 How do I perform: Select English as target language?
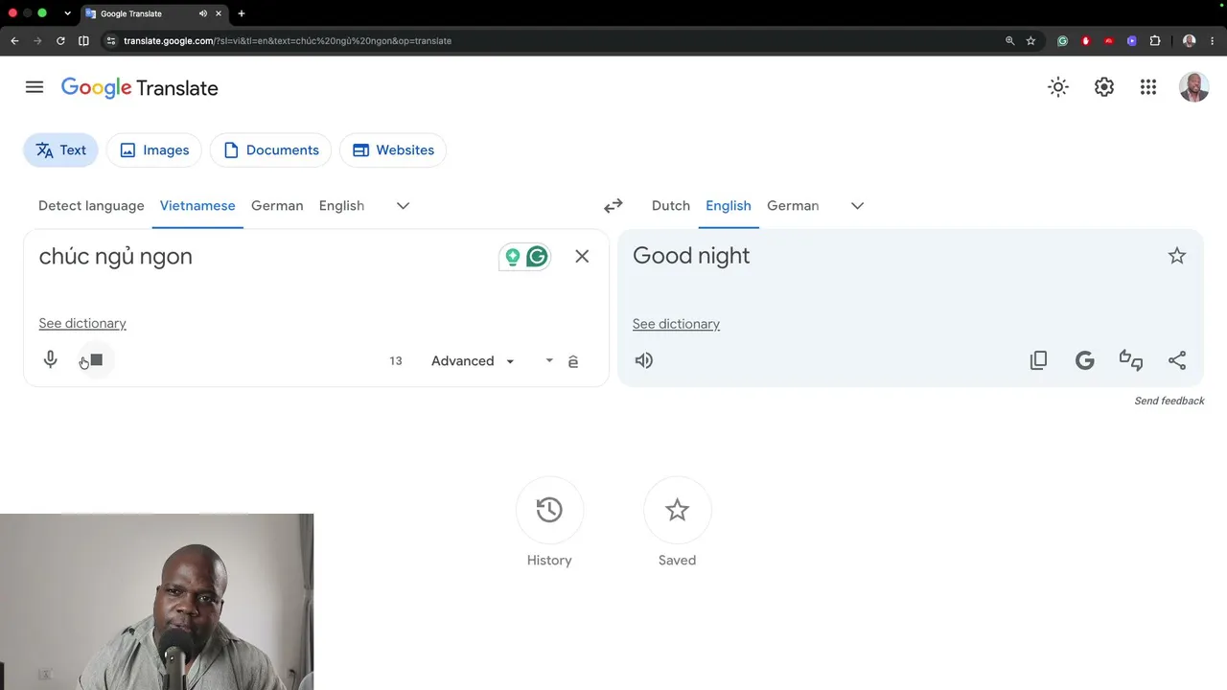coord(729,206)
